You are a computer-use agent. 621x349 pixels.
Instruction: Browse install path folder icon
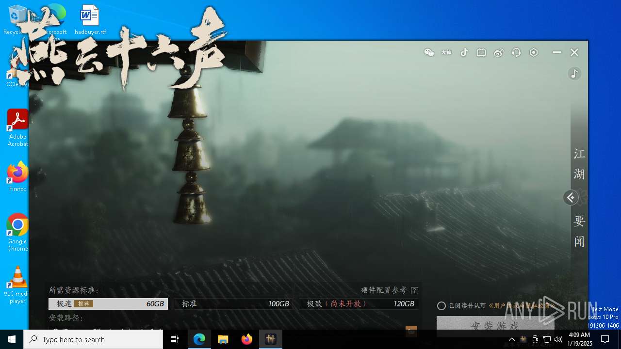[x=411, y=331]
